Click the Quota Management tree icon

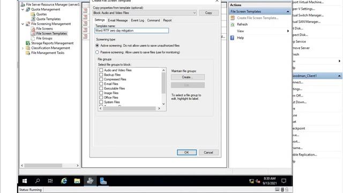coord(28,10)
